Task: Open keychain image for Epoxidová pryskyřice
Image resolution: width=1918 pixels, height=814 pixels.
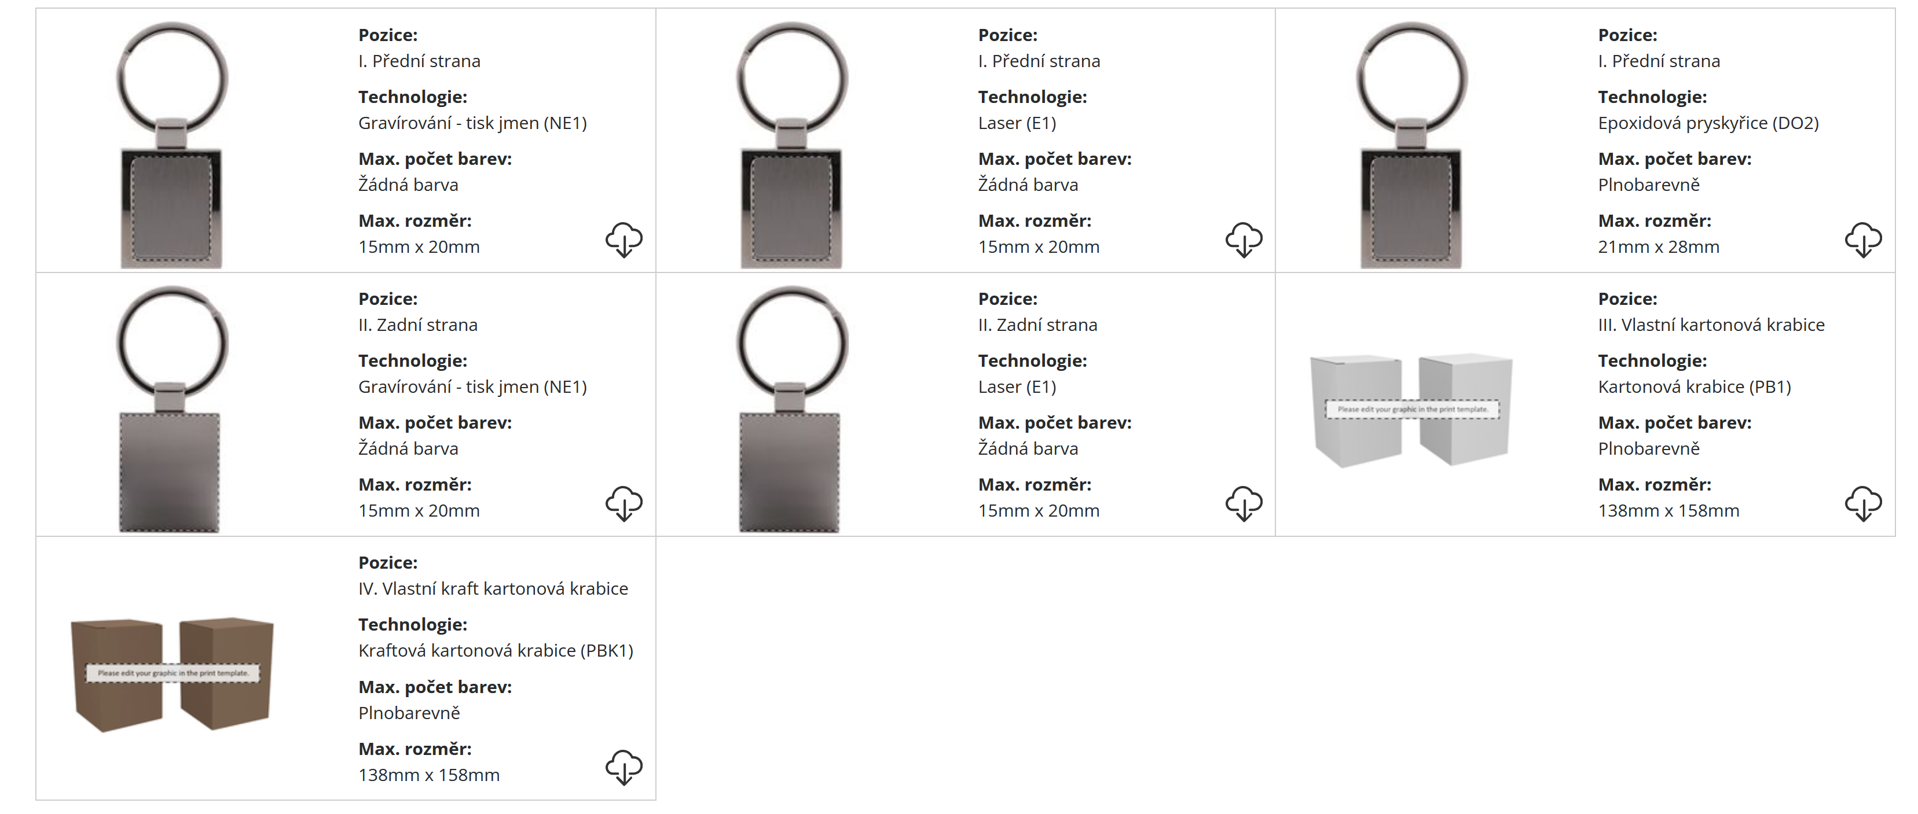Action: (1411, 145)
